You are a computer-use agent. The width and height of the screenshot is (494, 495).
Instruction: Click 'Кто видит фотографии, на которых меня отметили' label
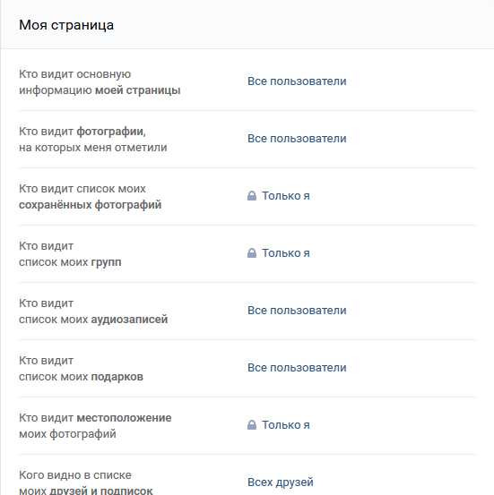[93, 140]
